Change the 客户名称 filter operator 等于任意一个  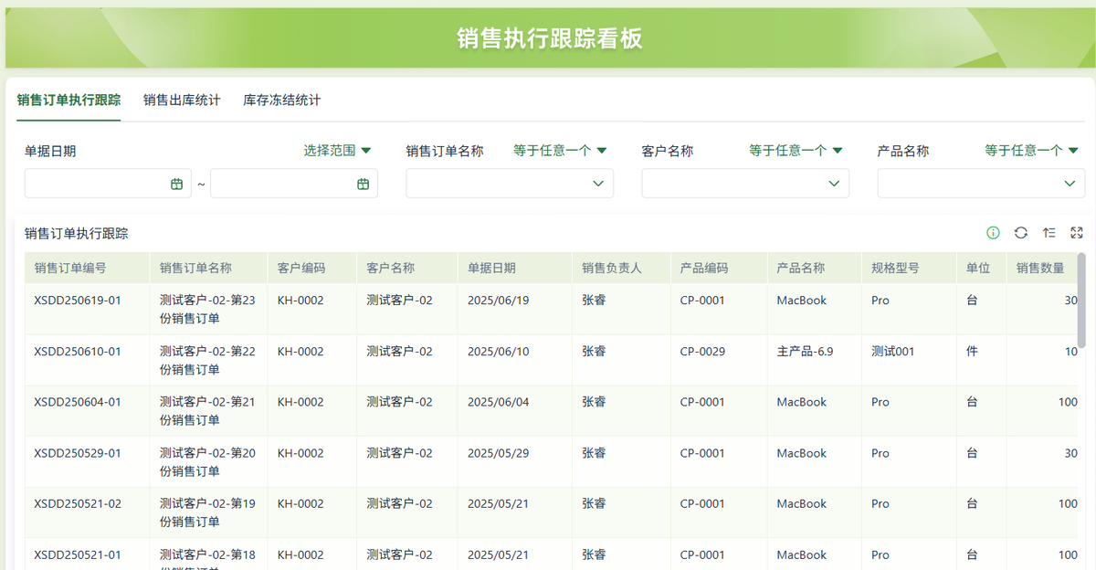click(x=796, y=151)
